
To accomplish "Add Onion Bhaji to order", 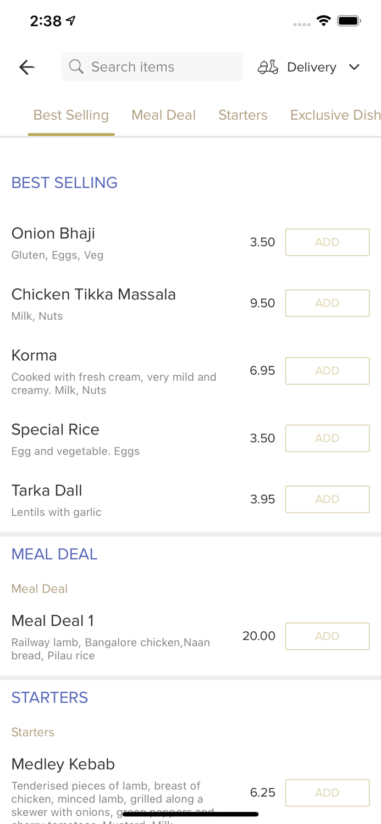I will 327,242.
